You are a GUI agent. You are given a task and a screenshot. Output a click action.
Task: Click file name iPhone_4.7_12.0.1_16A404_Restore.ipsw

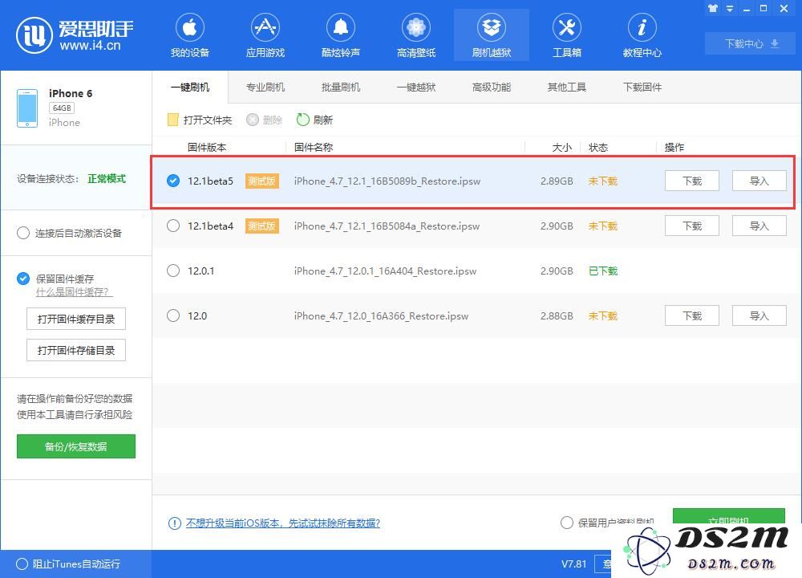coord(385,271)
